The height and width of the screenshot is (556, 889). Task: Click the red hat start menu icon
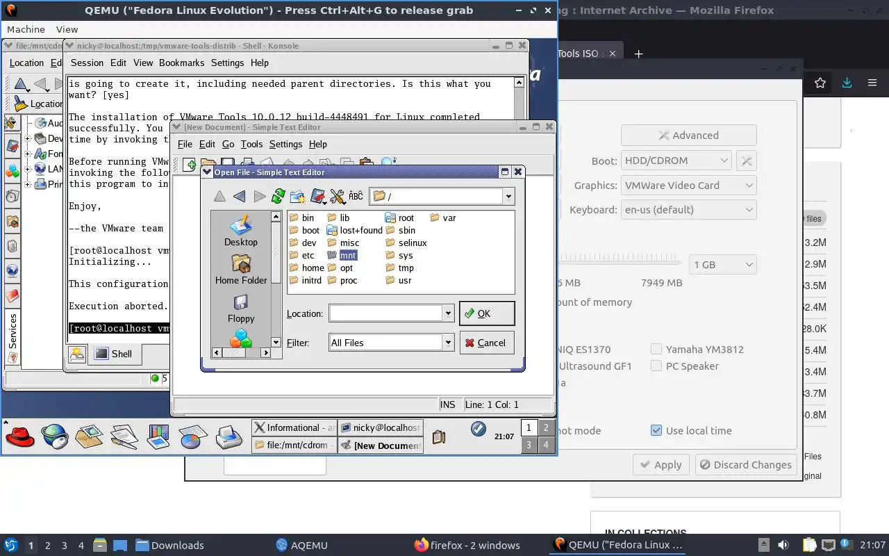[x=20, y=436]
